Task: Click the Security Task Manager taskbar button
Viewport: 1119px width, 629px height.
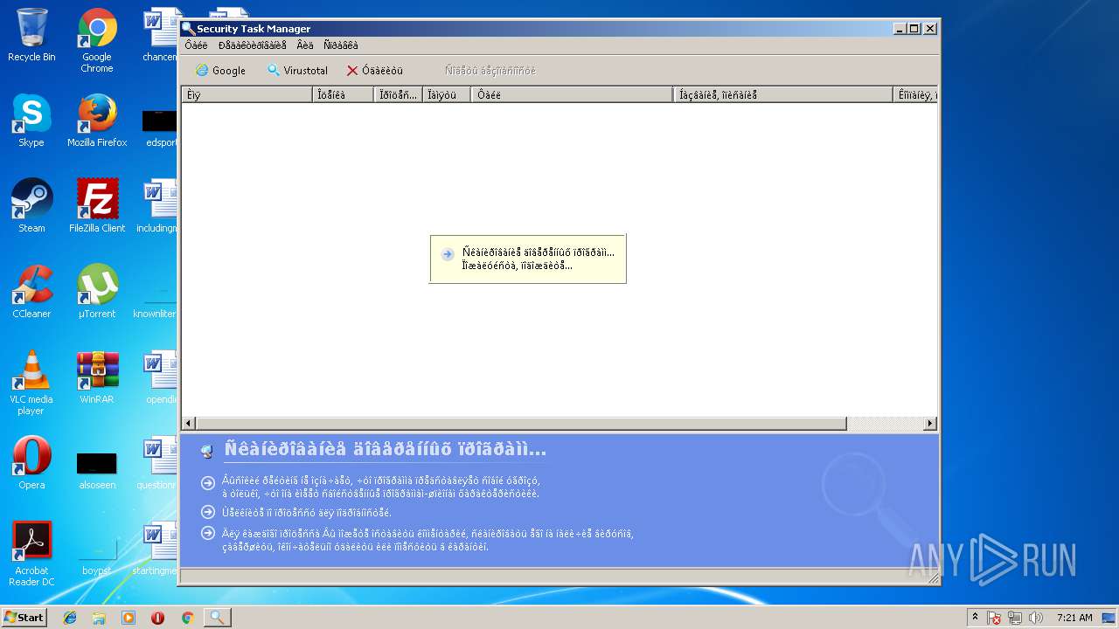Action: [x=218, y=618]
